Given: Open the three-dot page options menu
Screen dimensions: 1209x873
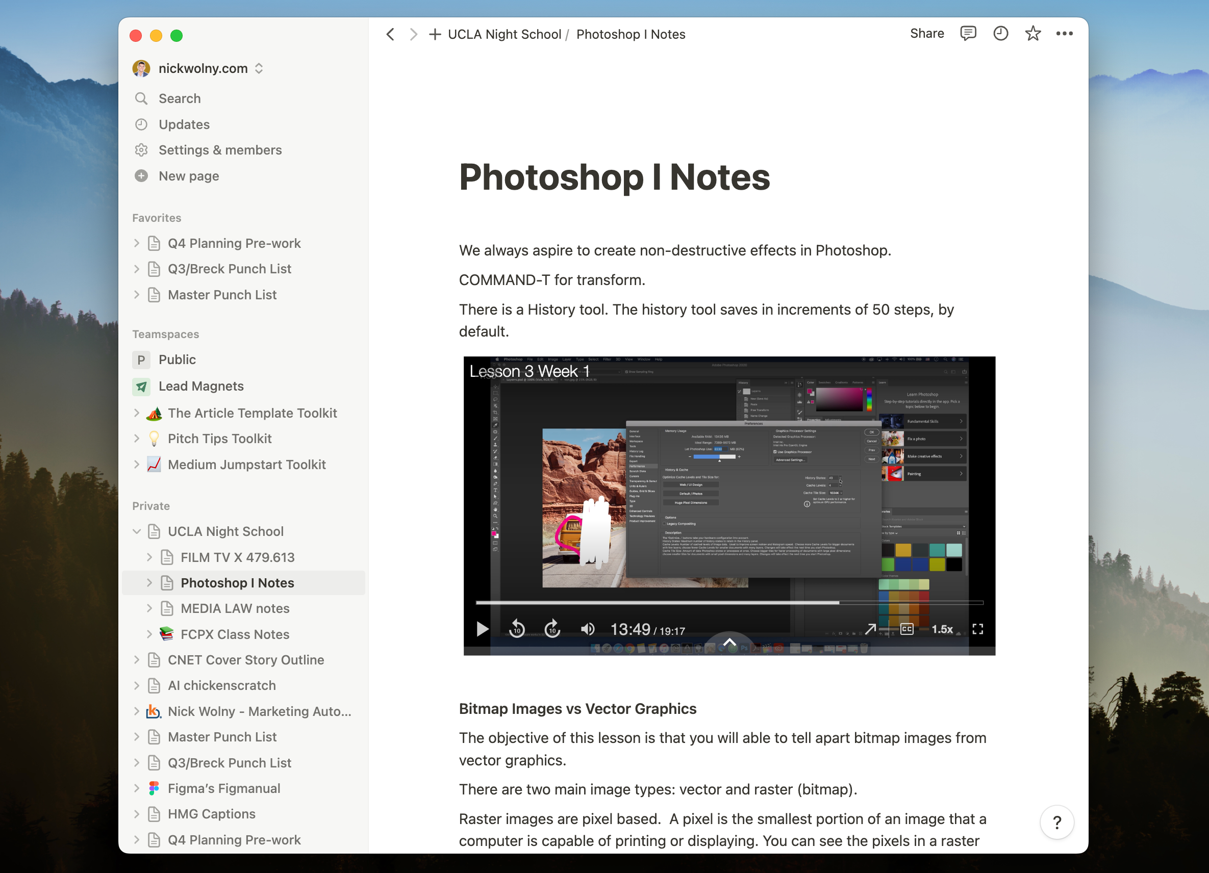Looking at the screenshot, I should tap(1064, 34).
